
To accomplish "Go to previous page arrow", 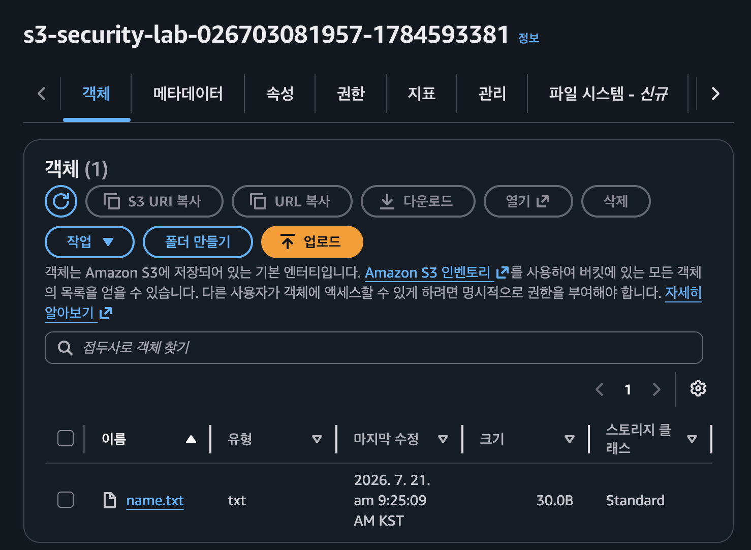I will click(600, 389).
